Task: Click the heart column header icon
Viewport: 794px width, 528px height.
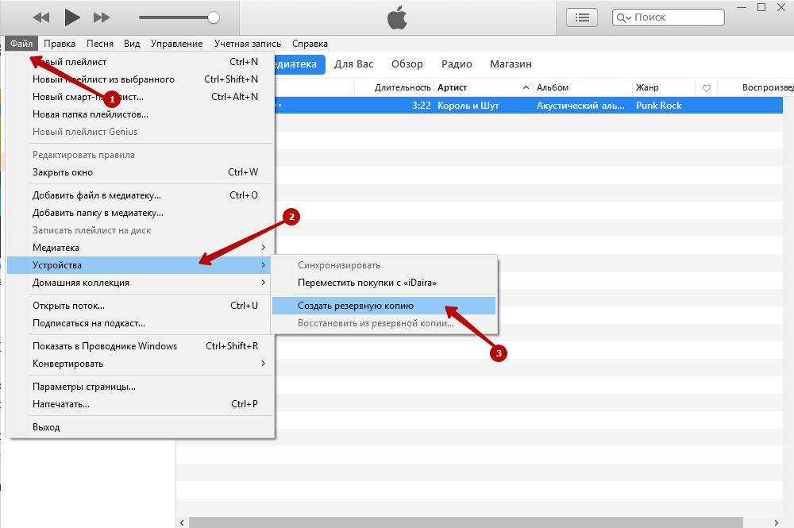Action: point(706,87)
